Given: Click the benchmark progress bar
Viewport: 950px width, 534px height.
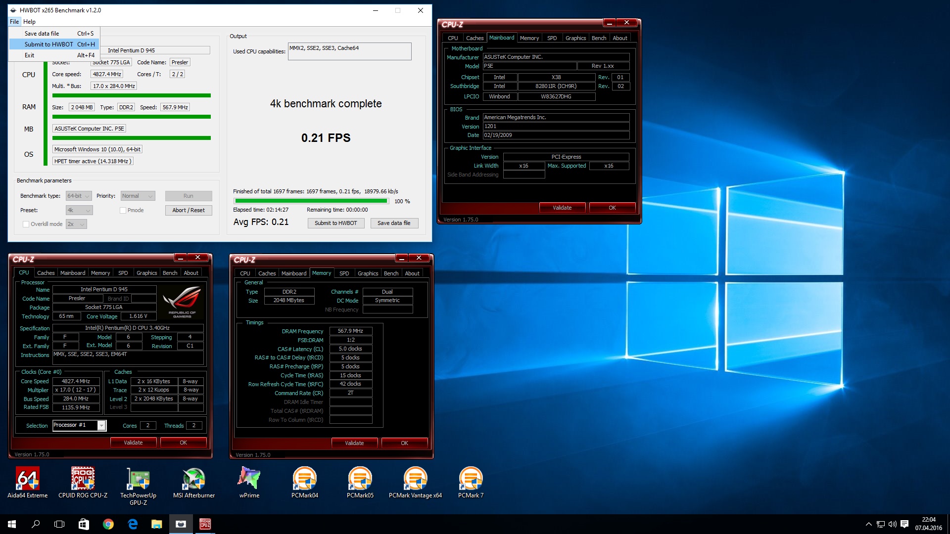Looking at the screenshot, I should tap(311, 201).
